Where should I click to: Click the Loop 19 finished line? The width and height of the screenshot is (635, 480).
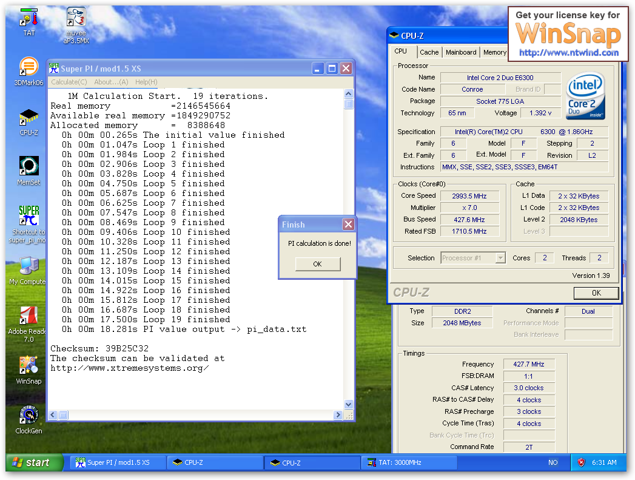[x=146, y=320]
